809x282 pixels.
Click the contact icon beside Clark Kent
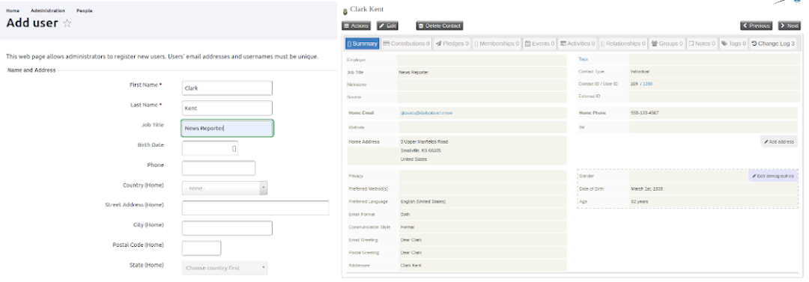tap(345, 11)
